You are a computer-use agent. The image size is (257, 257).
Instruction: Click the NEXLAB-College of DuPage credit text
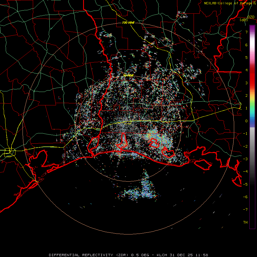coord(230,3)
